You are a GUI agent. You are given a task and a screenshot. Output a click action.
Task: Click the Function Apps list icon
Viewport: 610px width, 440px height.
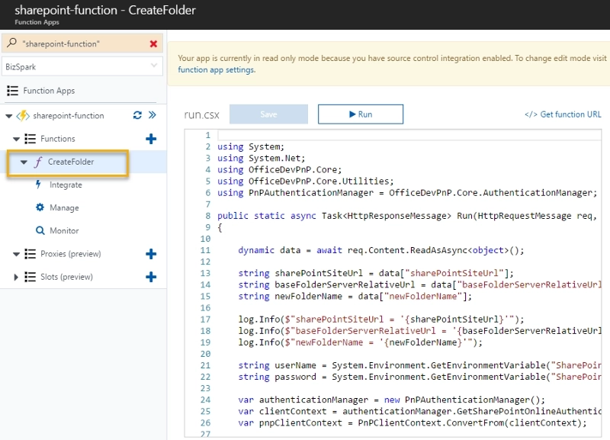click(x=12, y=91)
